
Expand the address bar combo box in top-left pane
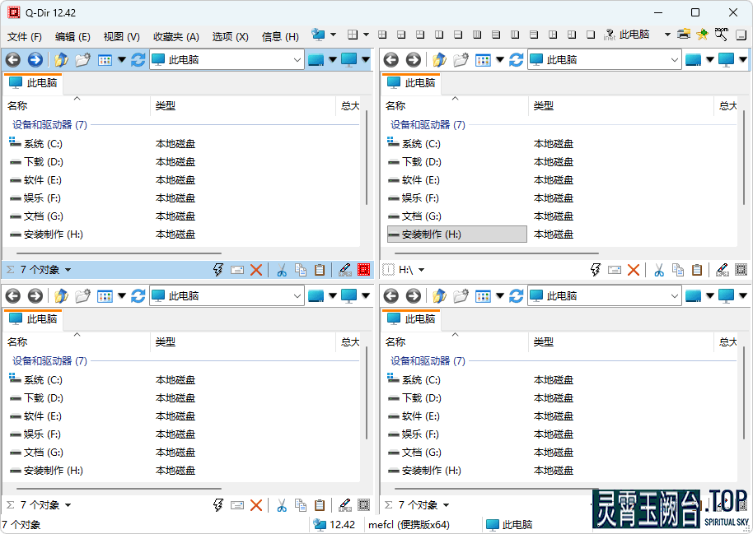297,60
